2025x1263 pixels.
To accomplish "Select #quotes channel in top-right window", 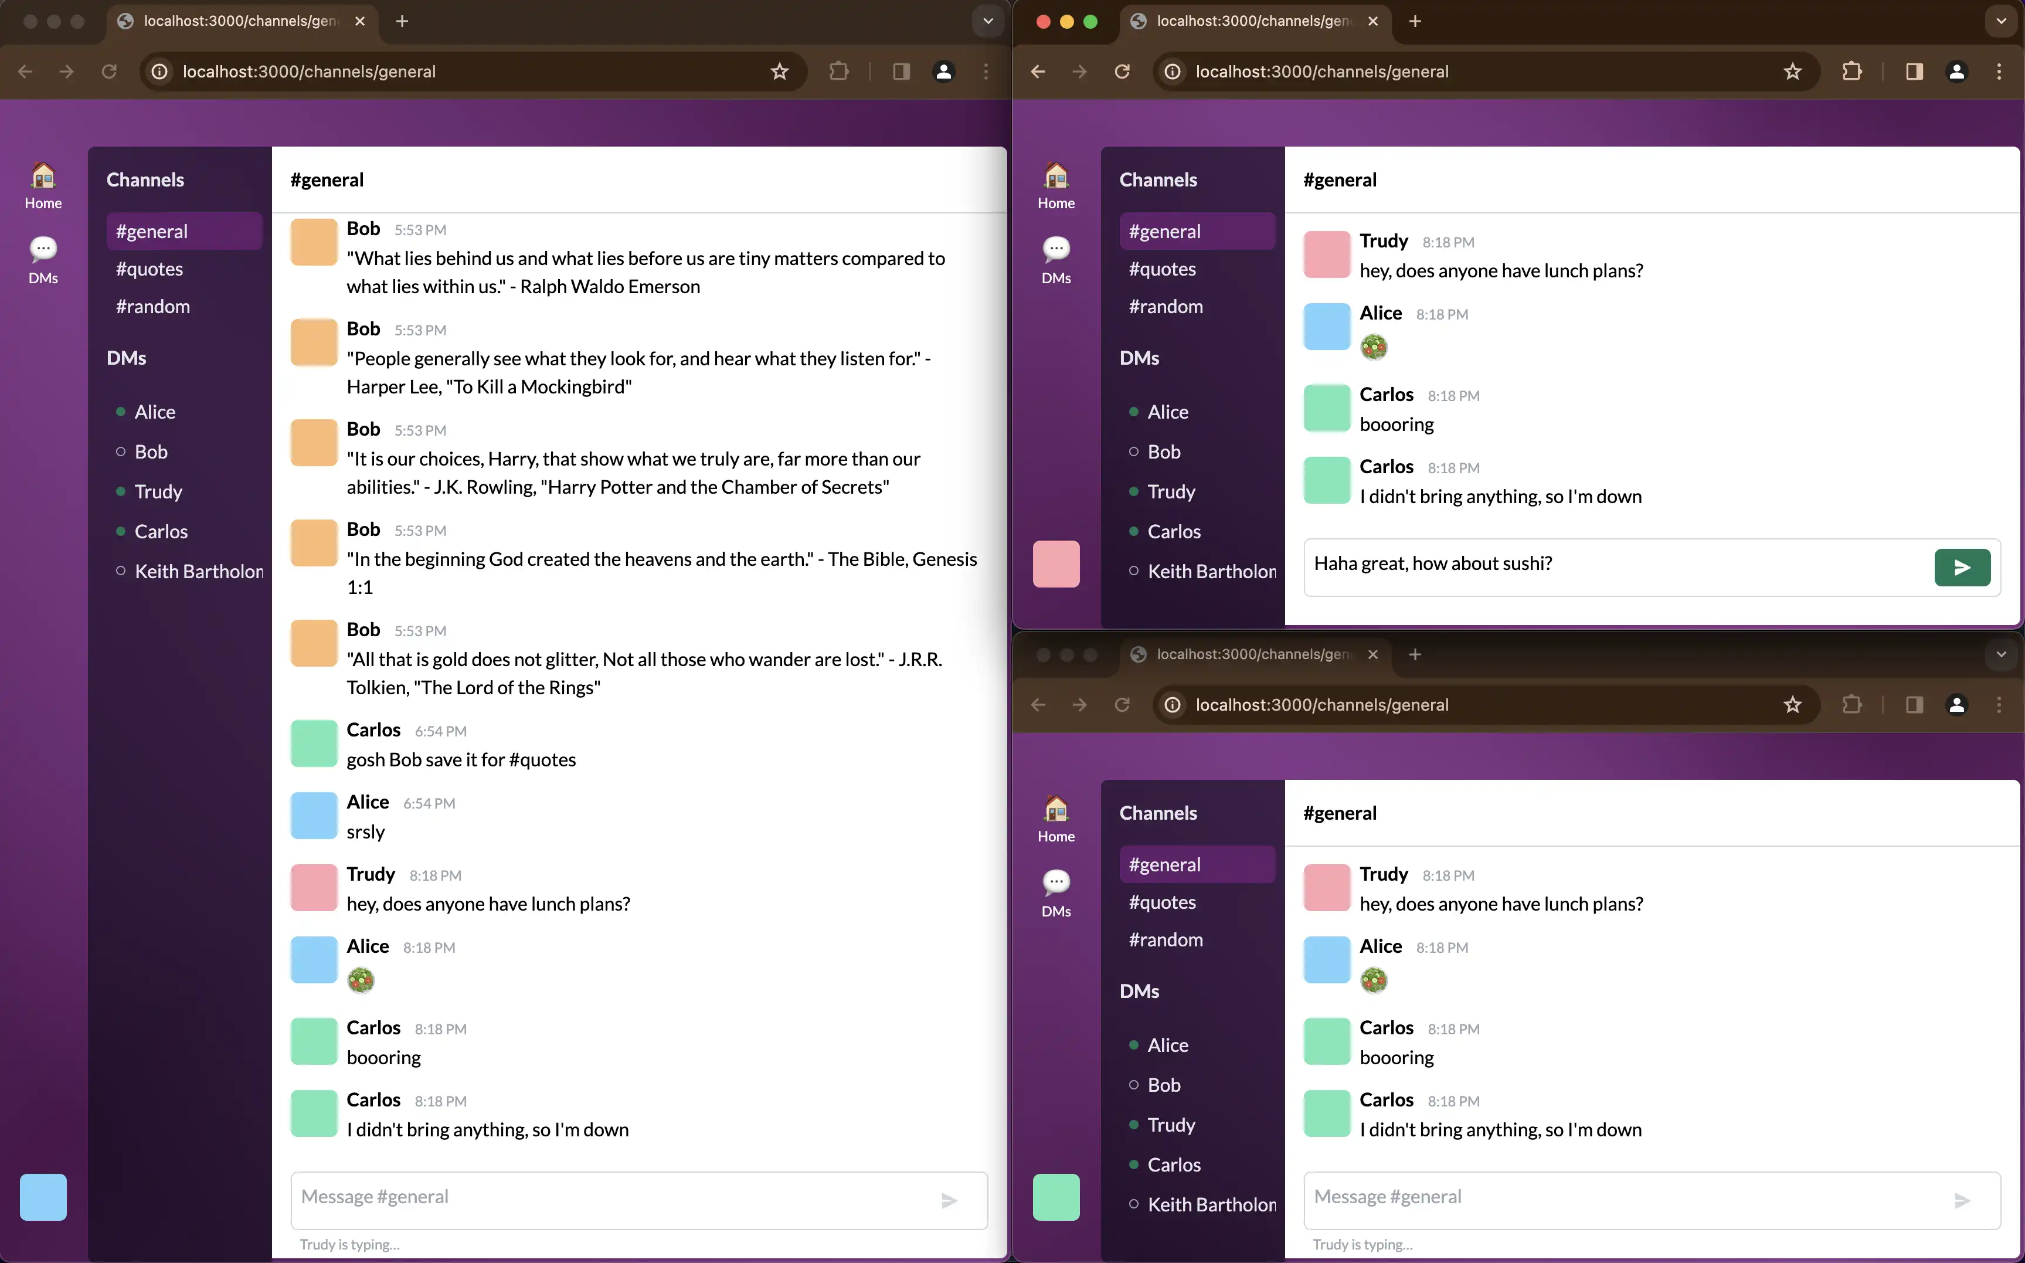I will [1197, 269].
